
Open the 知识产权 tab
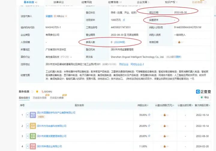(x=171, y=2)
